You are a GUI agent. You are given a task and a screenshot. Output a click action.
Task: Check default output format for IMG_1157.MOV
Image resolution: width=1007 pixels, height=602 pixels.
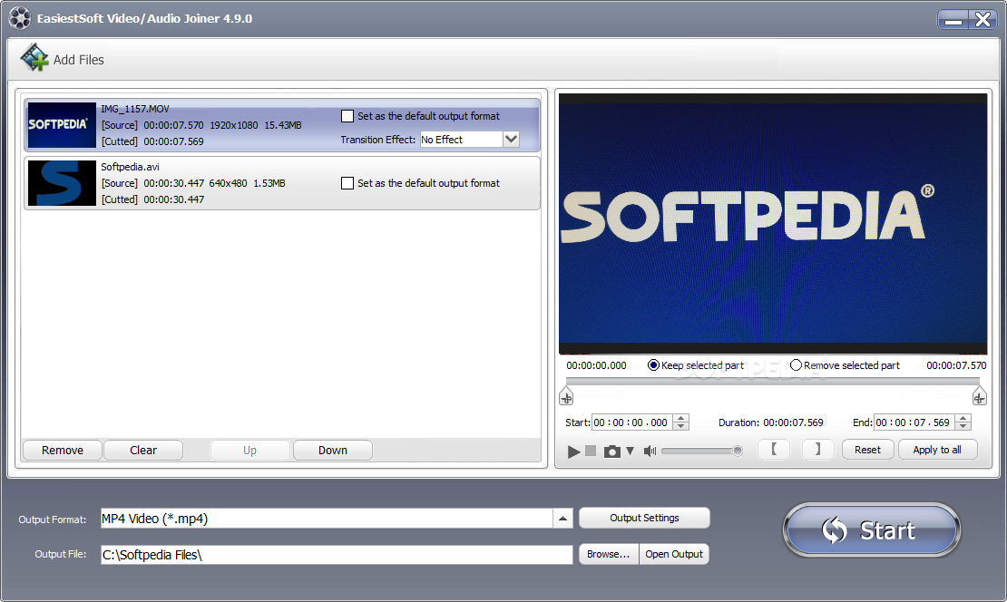click(347, 116)
